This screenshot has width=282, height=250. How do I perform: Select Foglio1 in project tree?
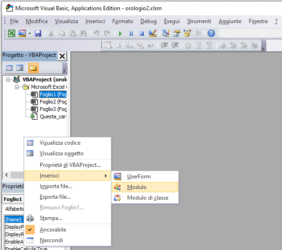point(53,94)
